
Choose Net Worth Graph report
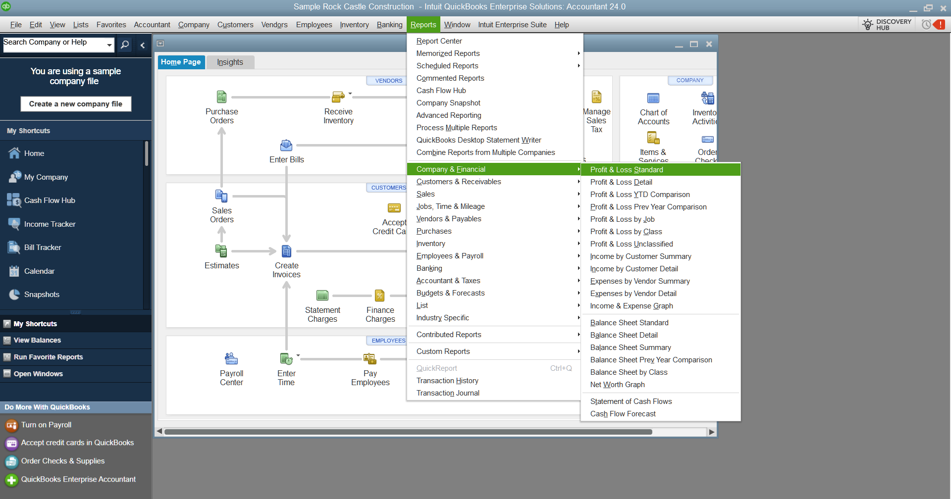point(661,385)
